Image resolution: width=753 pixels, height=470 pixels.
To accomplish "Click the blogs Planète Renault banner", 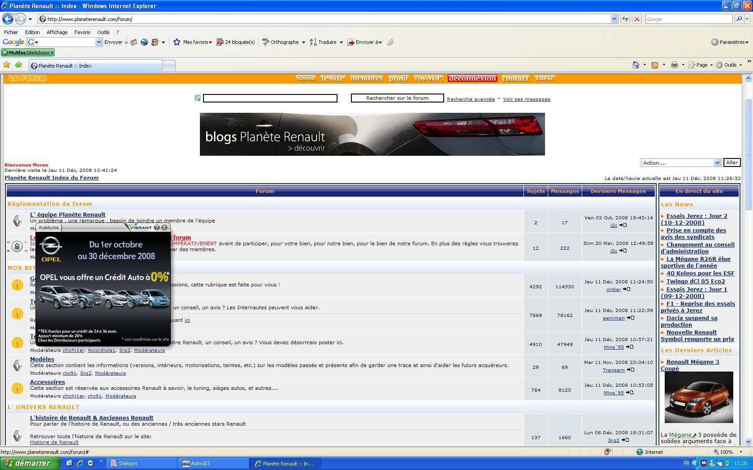I will point(372,134).
